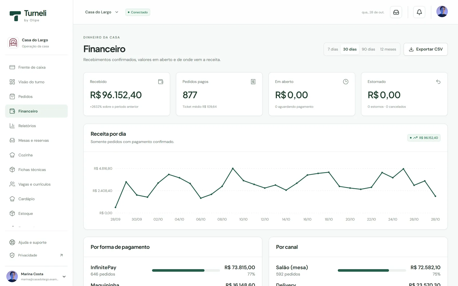The height and width of the screenshot is (286, 458).
Task: Click the R$ 96.152,40 Recebido value
Action: pos(116,95)
